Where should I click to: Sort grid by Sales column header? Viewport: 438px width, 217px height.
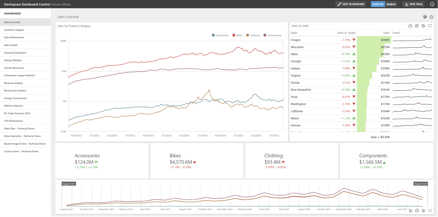[386, 33]
